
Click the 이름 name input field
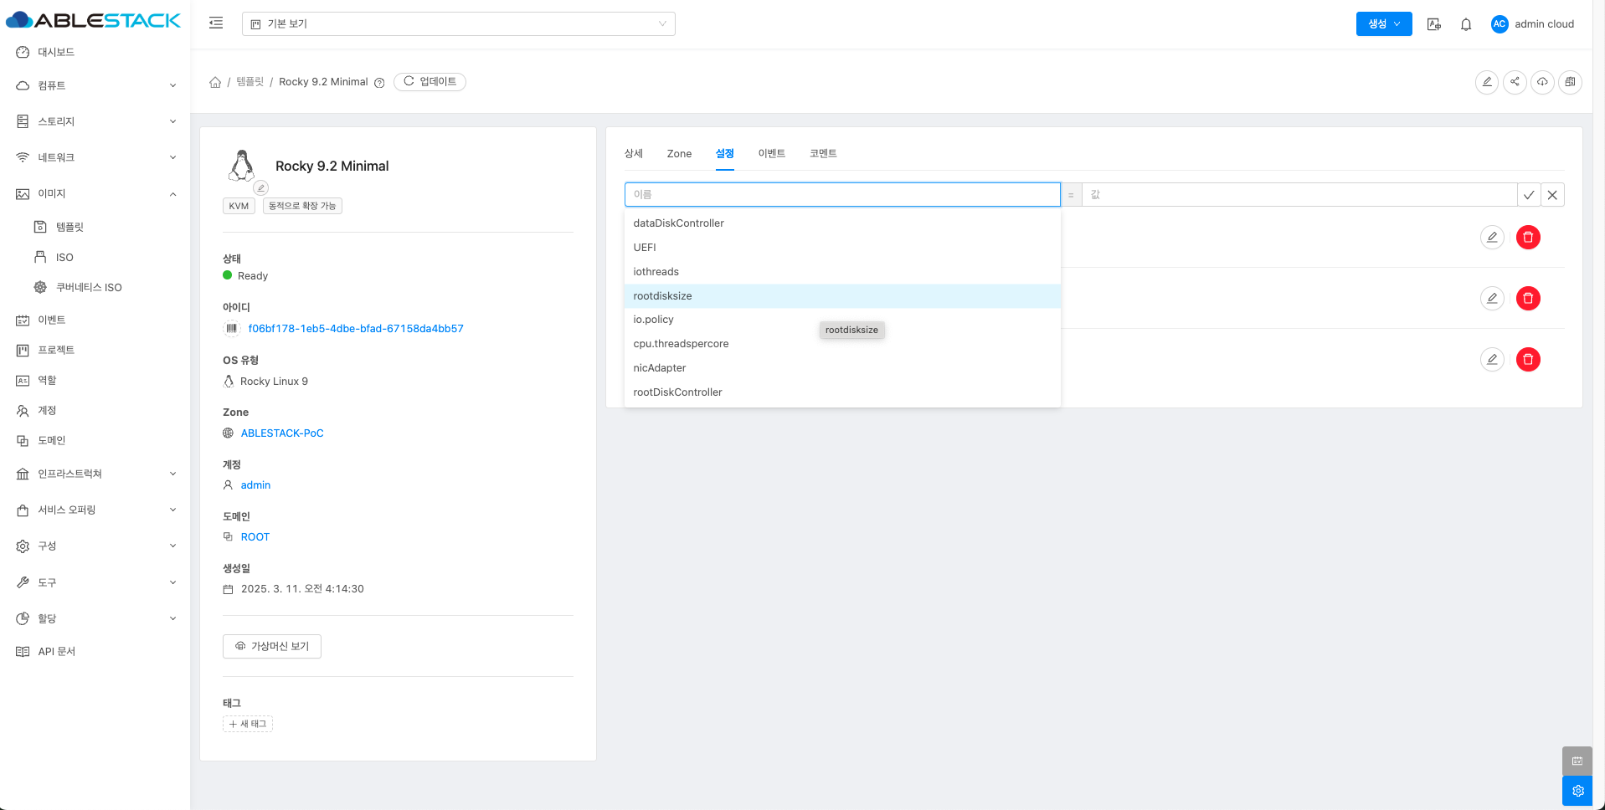(x=841, y=195)
